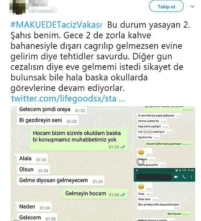Image resolution: width=201 pixels, height=221 pixels.
Task: Tap the WhatsApp voice call phone icon
Action: pos(184,177)
